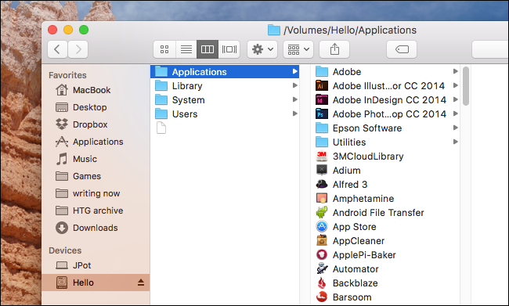Switch to Cover Flow view
509x306 pixels.
click(229, 49)
